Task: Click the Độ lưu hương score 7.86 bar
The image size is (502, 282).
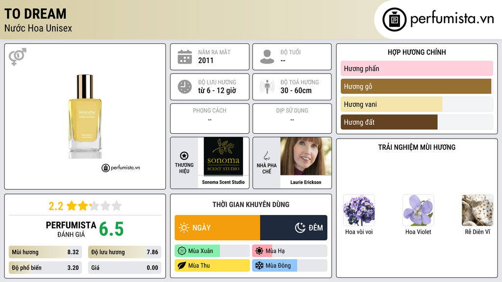Action: coord(125,252)
